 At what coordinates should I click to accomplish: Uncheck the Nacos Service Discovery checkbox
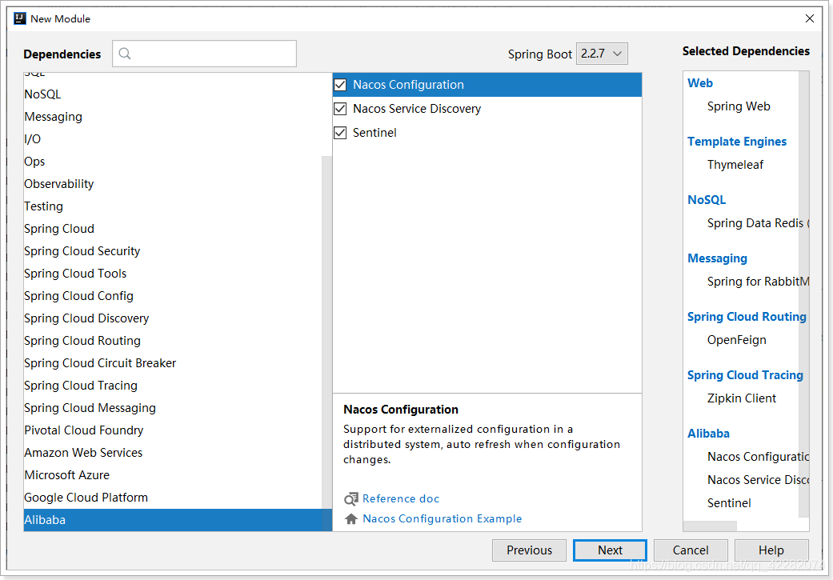tap(340, 109)
